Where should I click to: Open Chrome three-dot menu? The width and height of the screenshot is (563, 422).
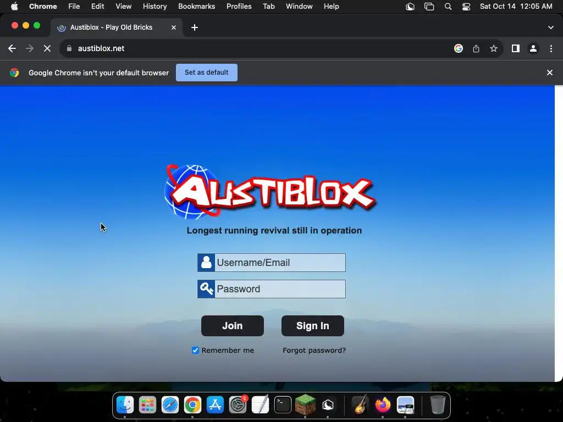551,48
